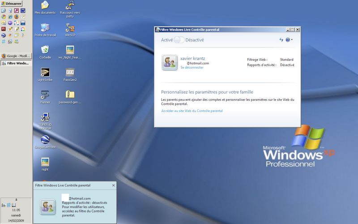Click the family icon in the notification popup
Image resolution: width=358 pixels, height=224 pixels.
[48, 207]
